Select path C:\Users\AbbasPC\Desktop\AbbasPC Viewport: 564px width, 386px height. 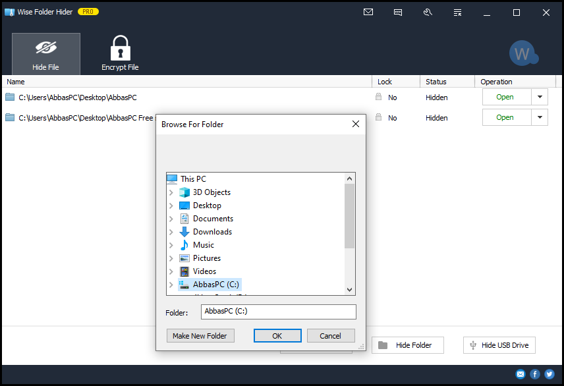tap(78, 97)
